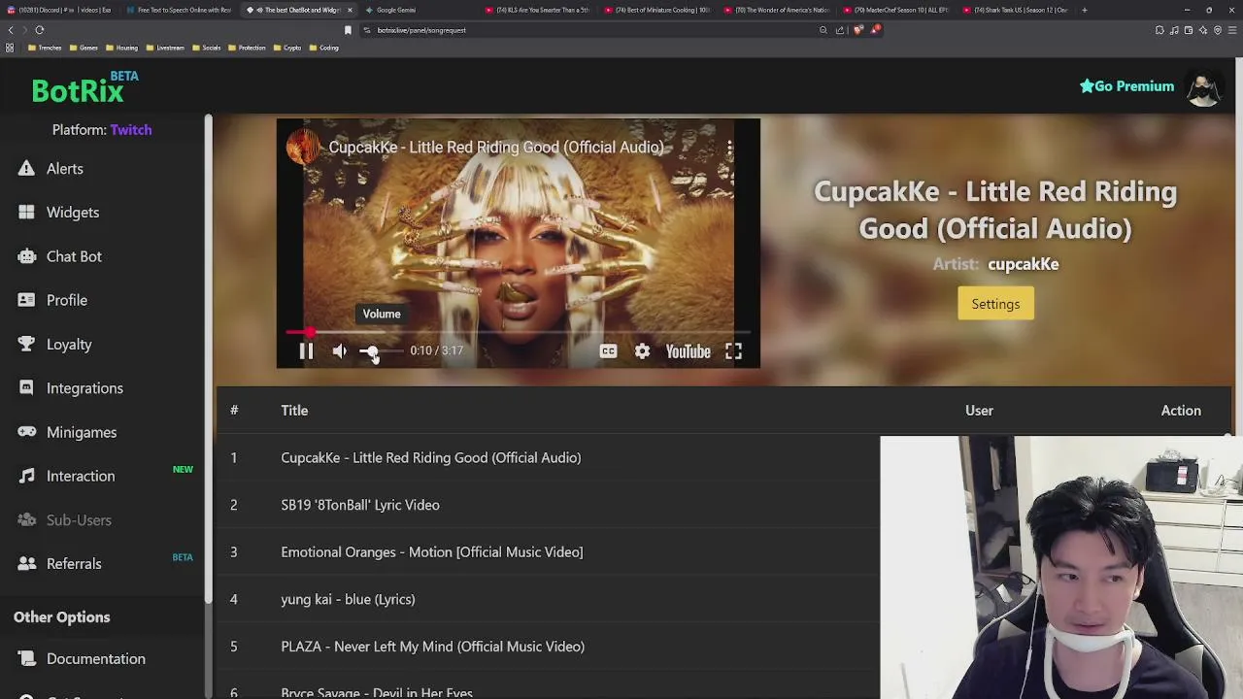Open Integrations in the sidebar
Screen dimensions: 1243x699
pyautogui.click(x=84, y=388)
